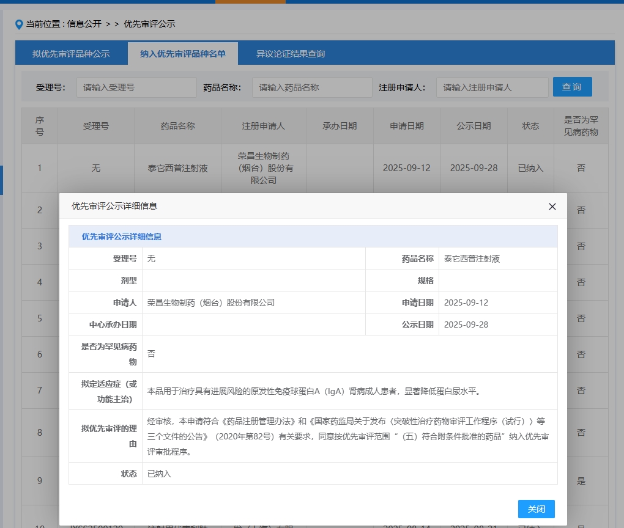Click the blue section heading 优先审评公示详细信息
Viewport: 624px width, 528px height.
(x=121, y=237)
